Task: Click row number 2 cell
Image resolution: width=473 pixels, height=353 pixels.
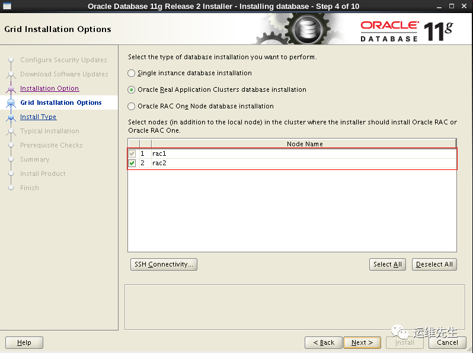Action: click(145, 163)
